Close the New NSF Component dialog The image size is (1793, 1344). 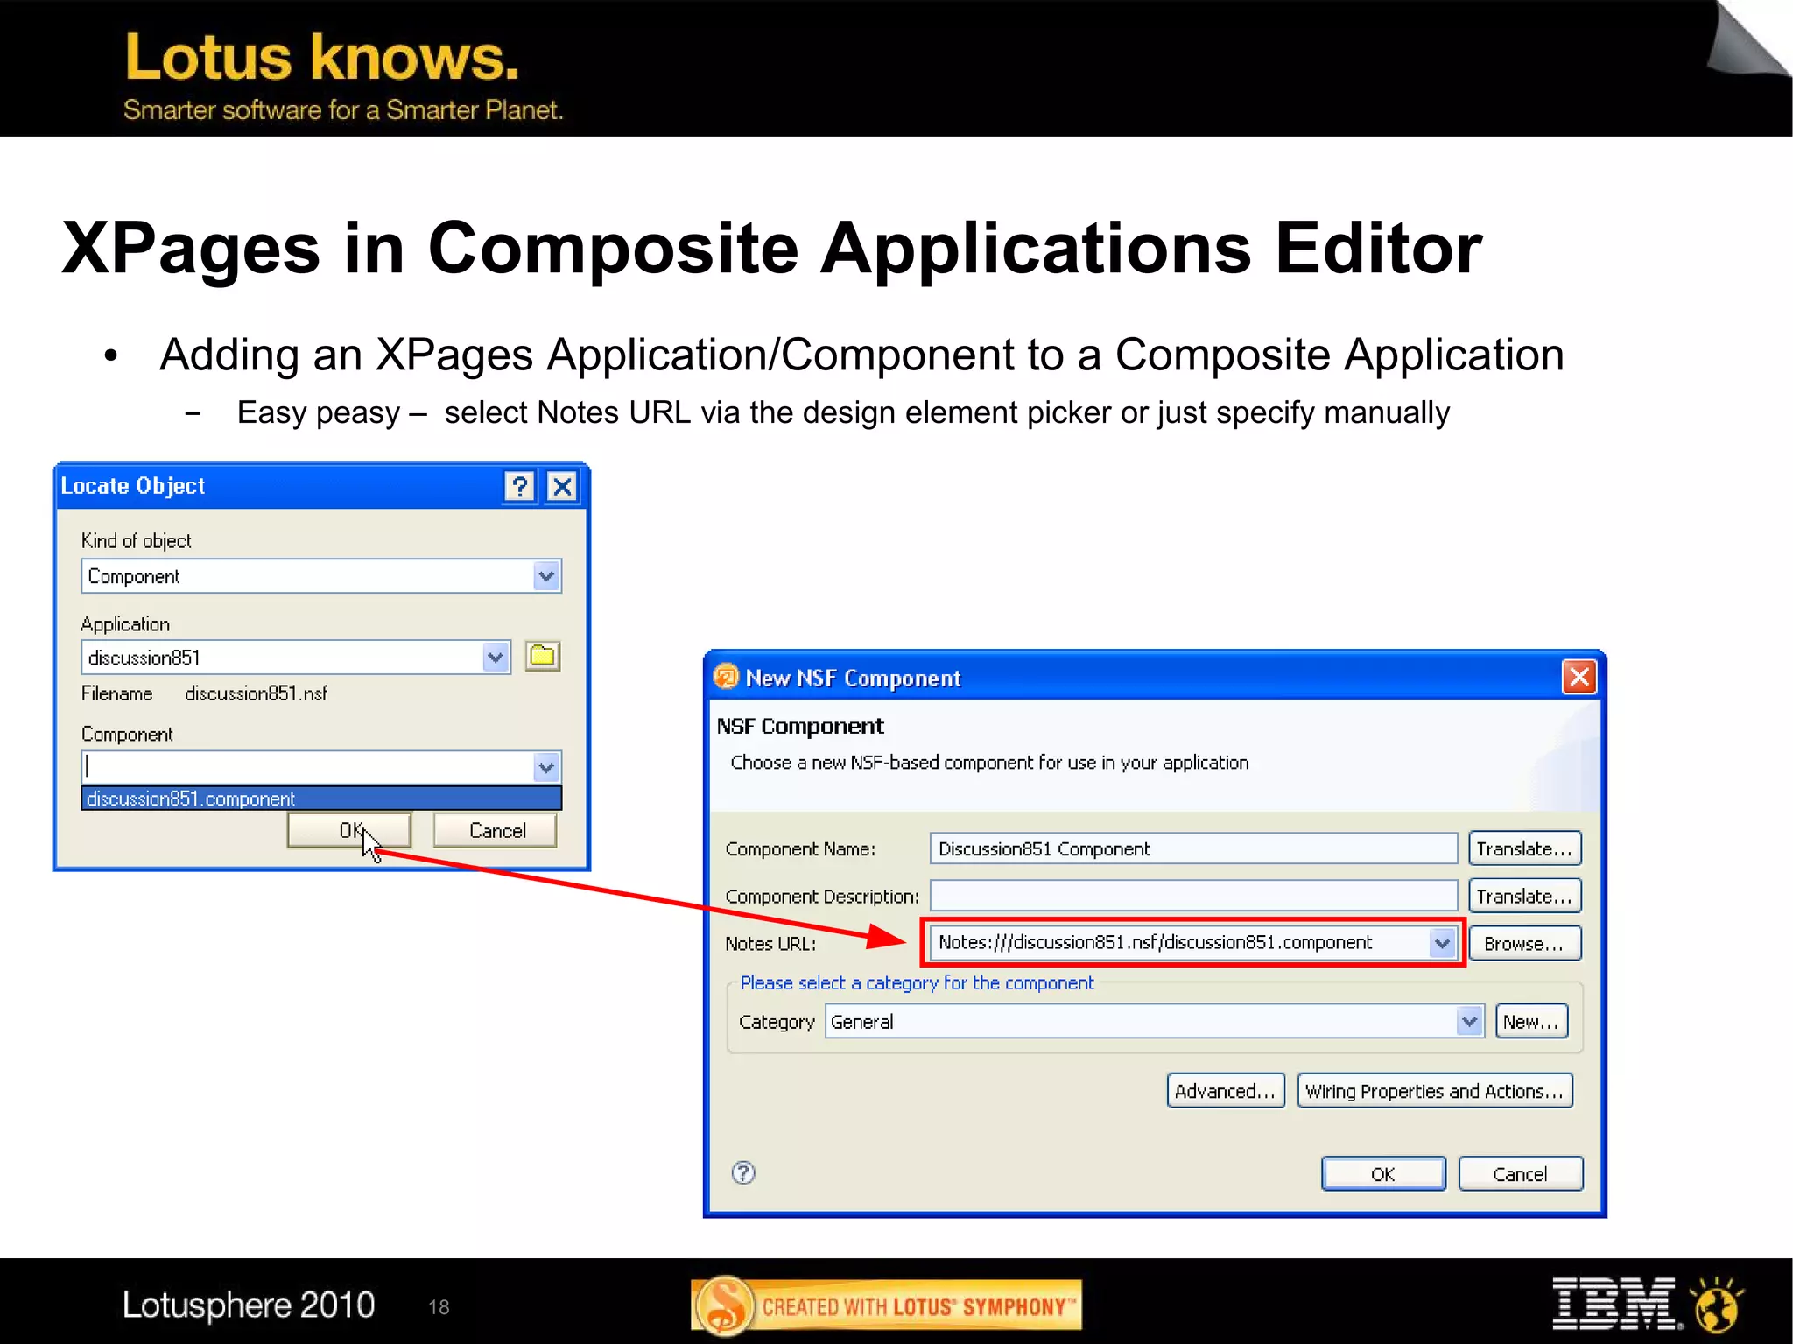point(1579,677)
